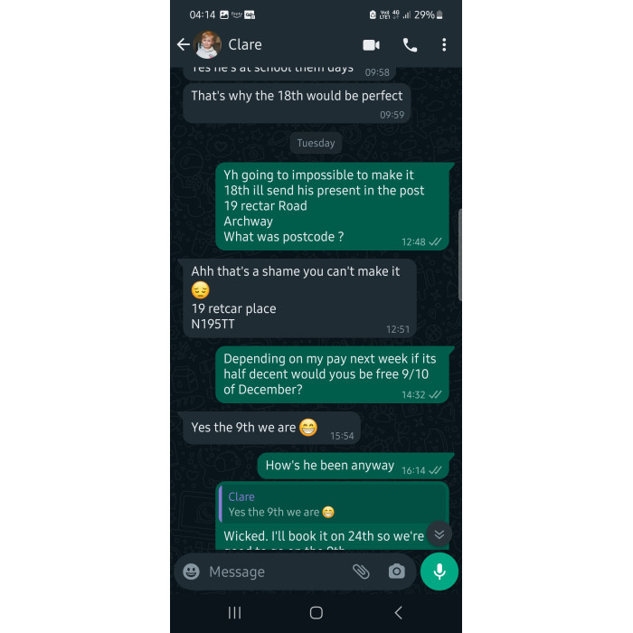Tap the Android home navigation button
633x633 pixels.
coord(316,613)
